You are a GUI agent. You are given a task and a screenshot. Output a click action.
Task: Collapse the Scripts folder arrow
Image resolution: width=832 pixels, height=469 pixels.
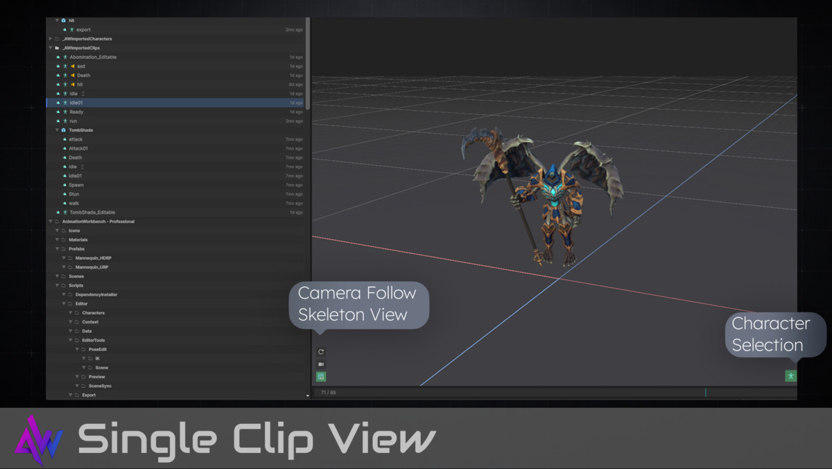(x=56, y=285)
